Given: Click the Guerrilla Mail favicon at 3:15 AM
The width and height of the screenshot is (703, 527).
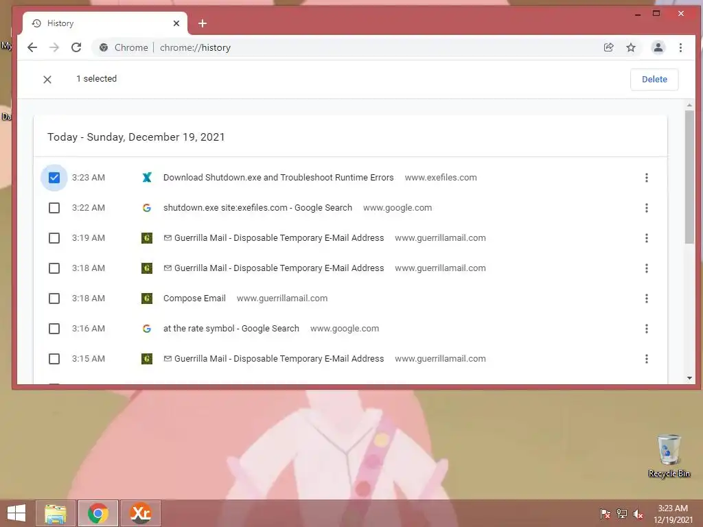Looking at the screenshot, I should [x=147, y=359].
